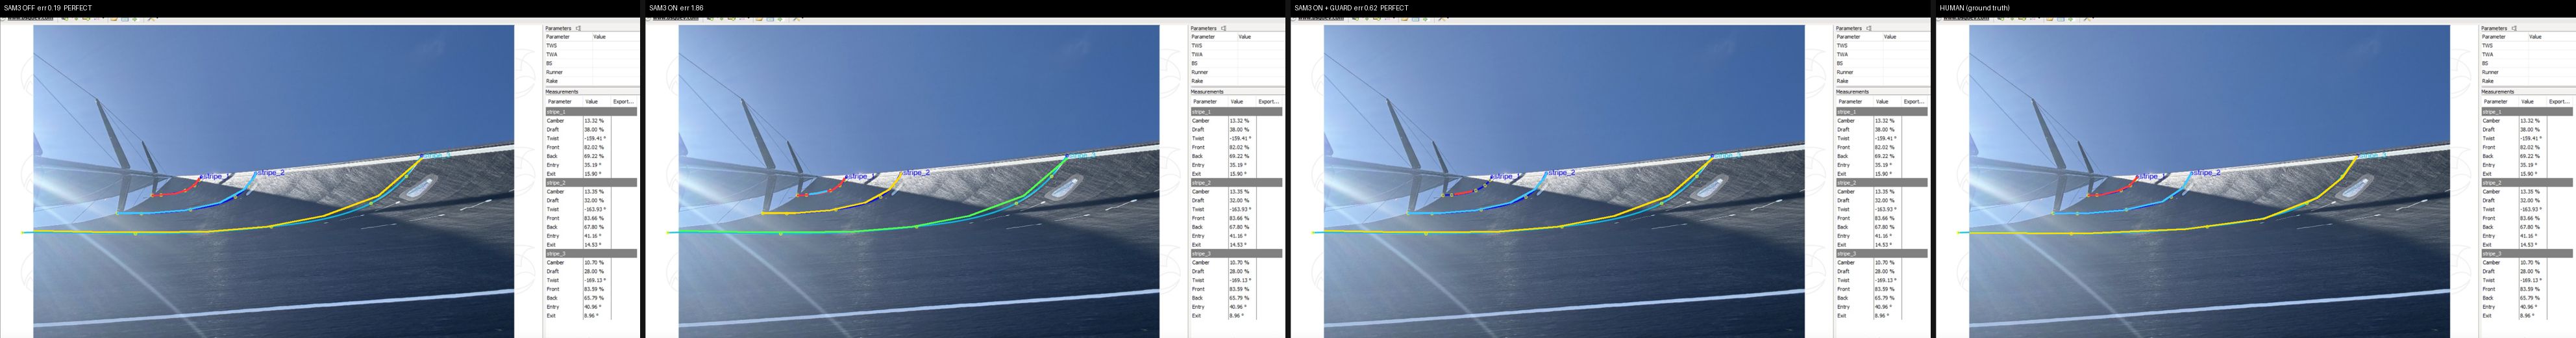Click stripe_1 Entry value 35.19 in SAM3 OFF panel
2576x338 pixels.
[593, 165]
